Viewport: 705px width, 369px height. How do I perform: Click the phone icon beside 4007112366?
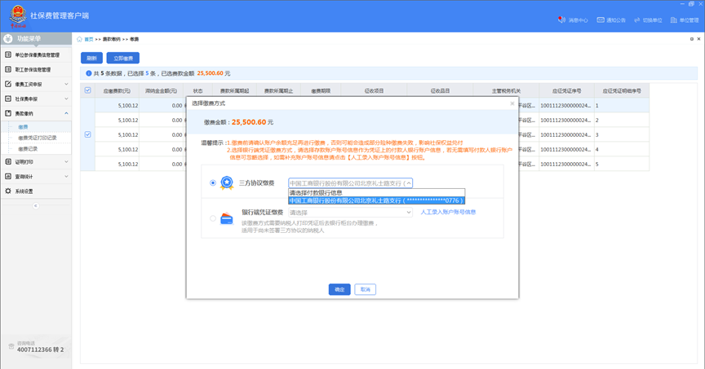point(11,346)
